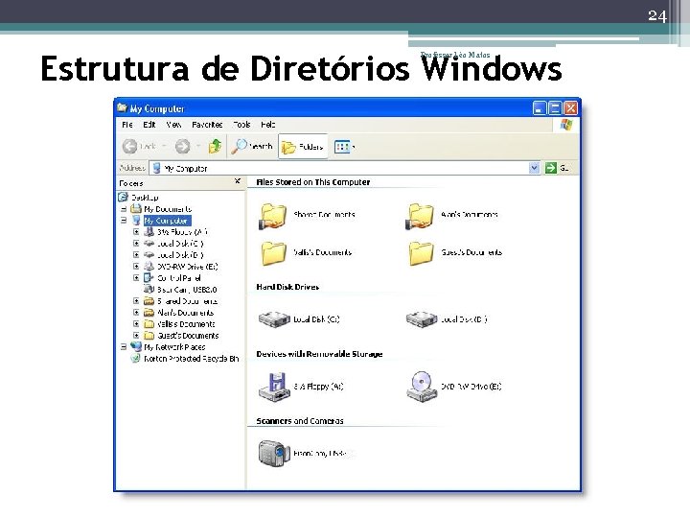Select Local Disk (D:) in folder tree
This screenshot has width=690, height=518.
[180, 254]
